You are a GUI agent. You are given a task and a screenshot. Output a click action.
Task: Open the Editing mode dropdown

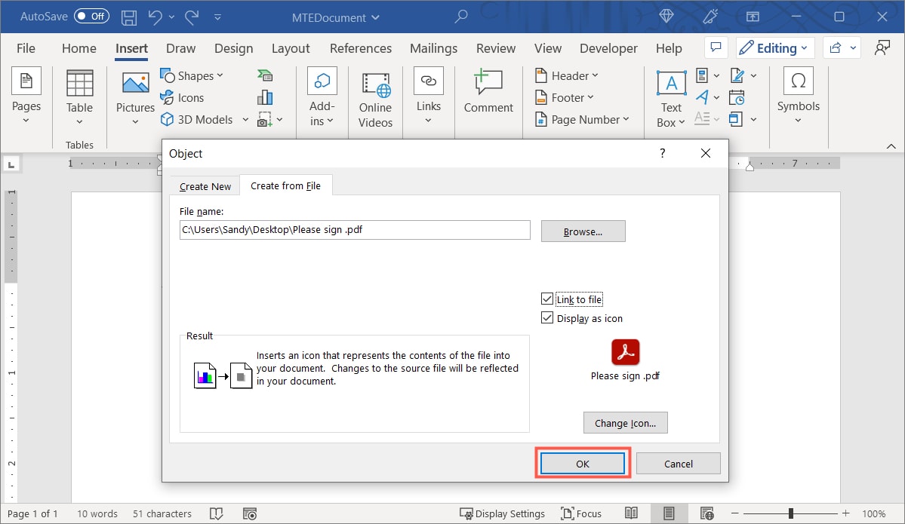click(775, 47)
